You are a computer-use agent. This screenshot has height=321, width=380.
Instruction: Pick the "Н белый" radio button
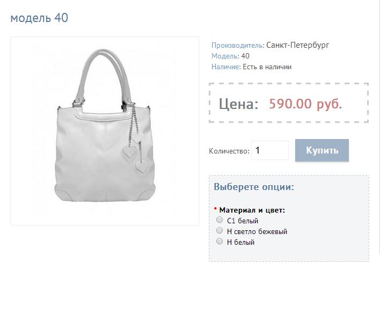coord(220,241)
